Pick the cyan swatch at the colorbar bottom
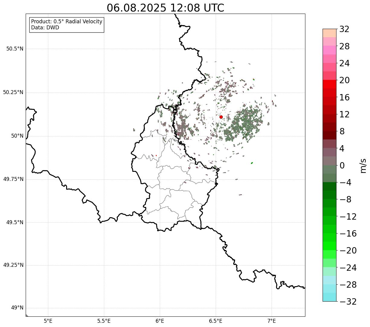 330,297
